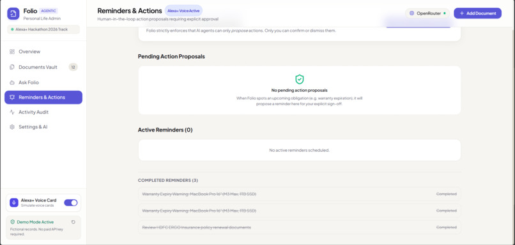Open Settings & AI

43,126
